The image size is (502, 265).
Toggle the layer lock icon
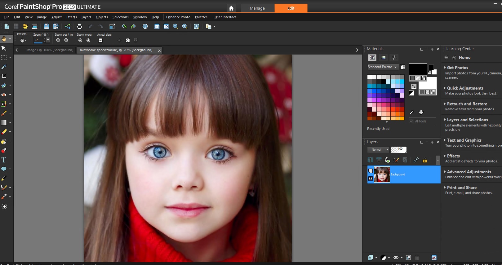pyautogui.click(x=425, y=160)
